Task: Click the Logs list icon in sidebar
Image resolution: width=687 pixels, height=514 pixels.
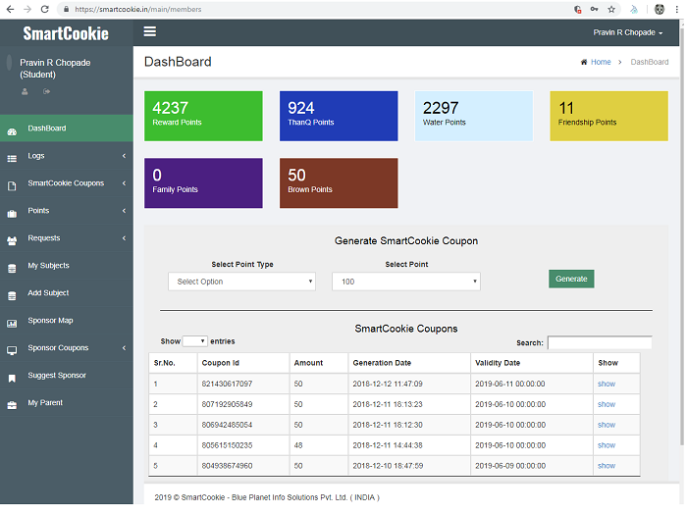Action: [x=12, y=157]
